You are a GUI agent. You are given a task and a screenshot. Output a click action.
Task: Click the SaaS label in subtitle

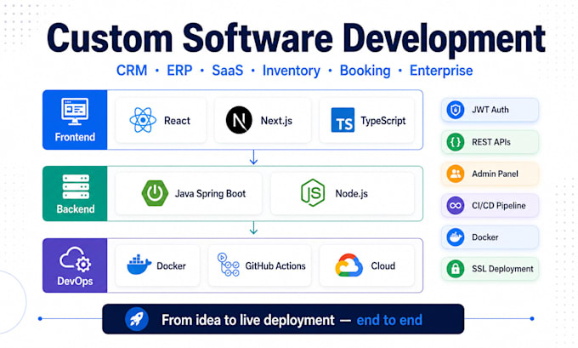pyautogui.click(x=228, y=70)
